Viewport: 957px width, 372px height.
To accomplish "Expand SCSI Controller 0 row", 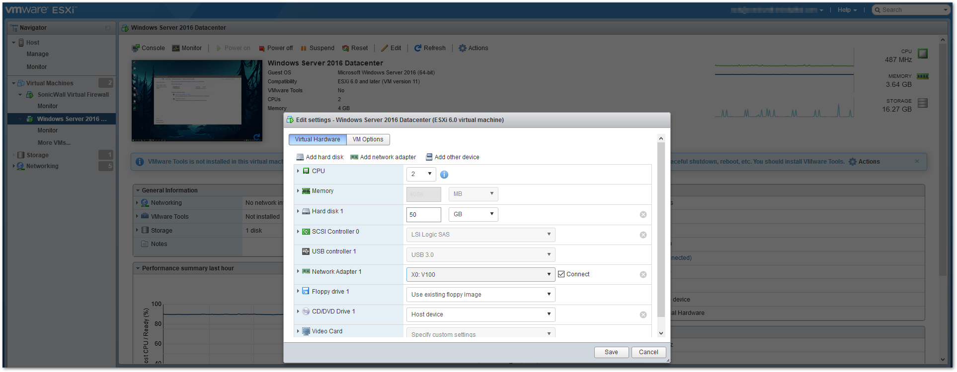I will pyautogui.click(x=298, y=232).
